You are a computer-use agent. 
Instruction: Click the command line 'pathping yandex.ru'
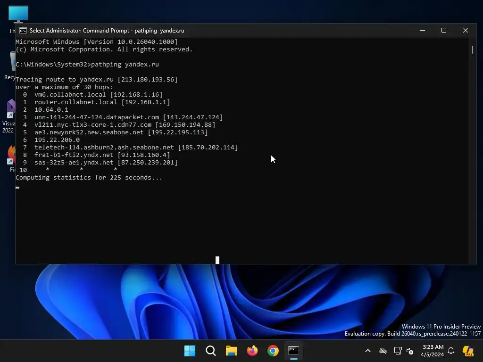tap(125, 64)
